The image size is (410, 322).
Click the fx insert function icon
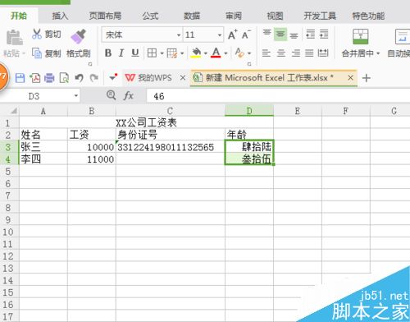[x=129, y=95]
